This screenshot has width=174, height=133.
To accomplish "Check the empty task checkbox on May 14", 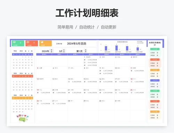I will point(69,82).
